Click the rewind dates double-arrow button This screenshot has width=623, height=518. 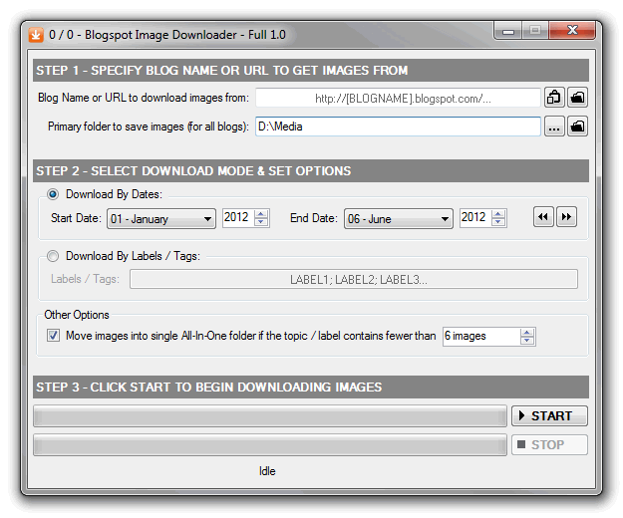click(x=543, y=217)
